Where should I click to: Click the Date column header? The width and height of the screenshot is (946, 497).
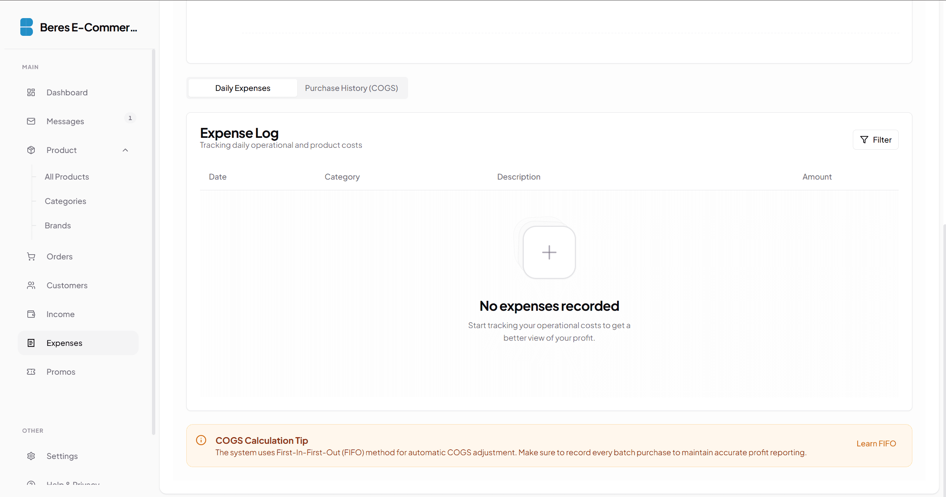point(218,177)
